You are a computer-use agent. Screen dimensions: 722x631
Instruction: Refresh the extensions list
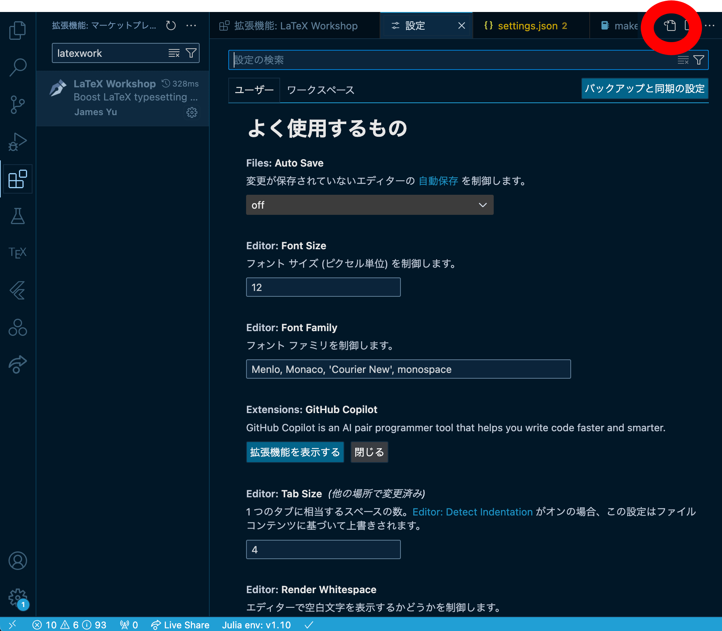(170, 26)
